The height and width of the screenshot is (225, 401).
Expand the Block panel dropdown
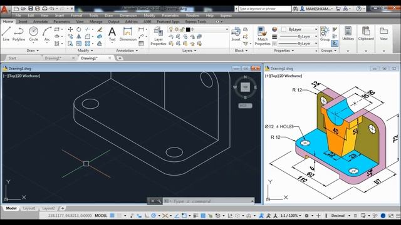click(x=241, y=51)
